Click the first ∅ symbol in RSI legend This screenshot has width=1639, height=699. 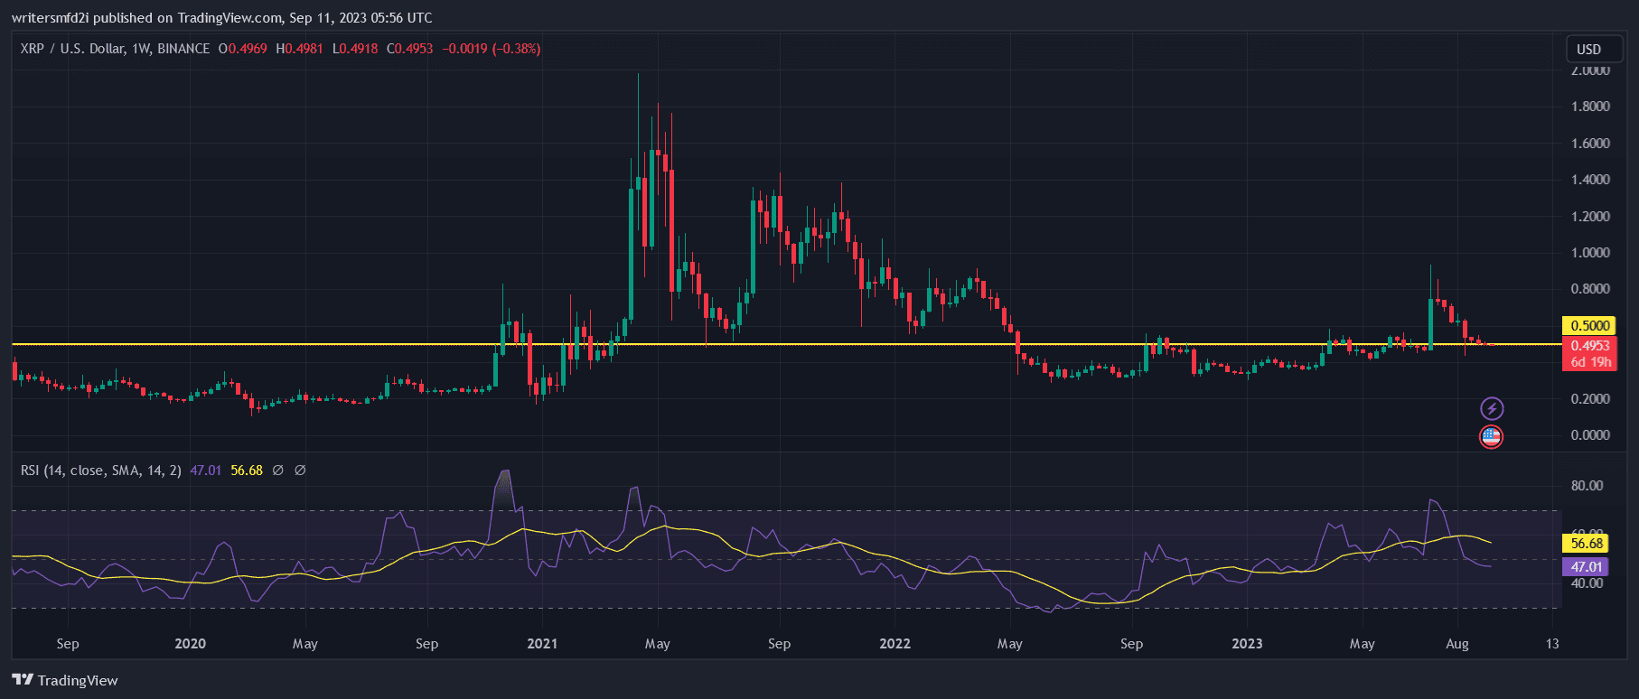tap(277, 471)
